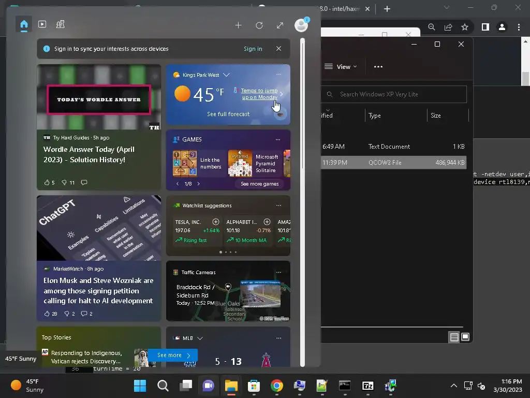This screenshot has width=530, height=398.
Task: Bookmark this tab with star icon
Action: coord(465,27)
